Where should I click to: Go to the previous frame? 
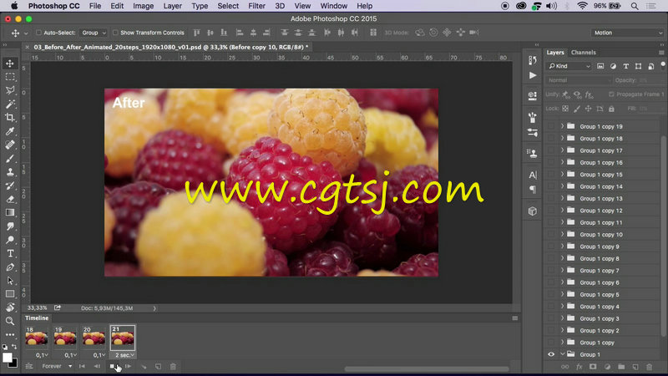click(97, 366)
